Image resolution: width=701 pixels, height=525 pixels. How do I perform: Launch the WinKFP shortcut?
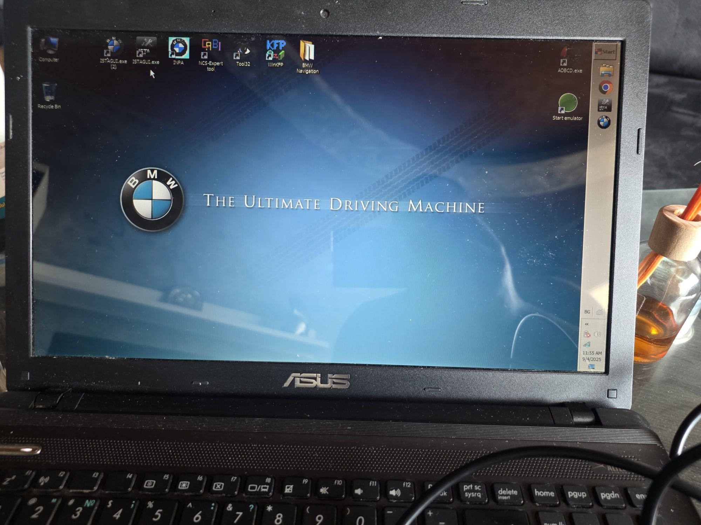(x=275, y=53)
